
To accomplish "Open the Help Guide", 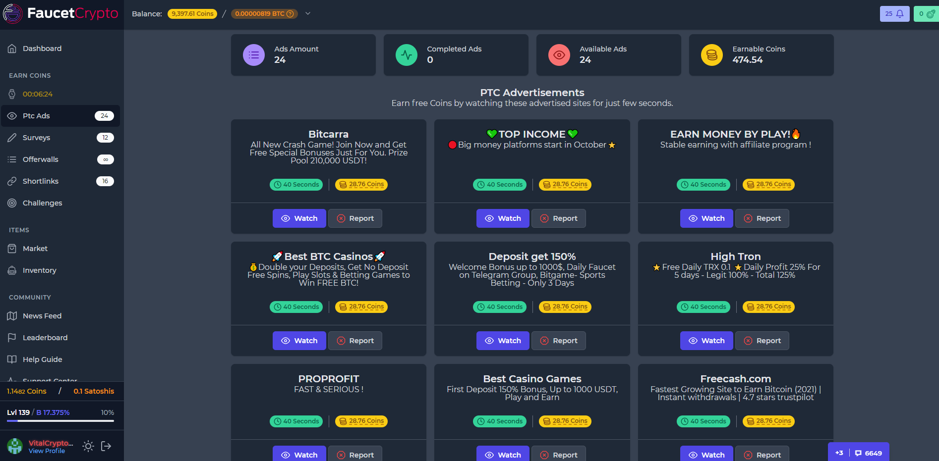I will tap(60, 359).
